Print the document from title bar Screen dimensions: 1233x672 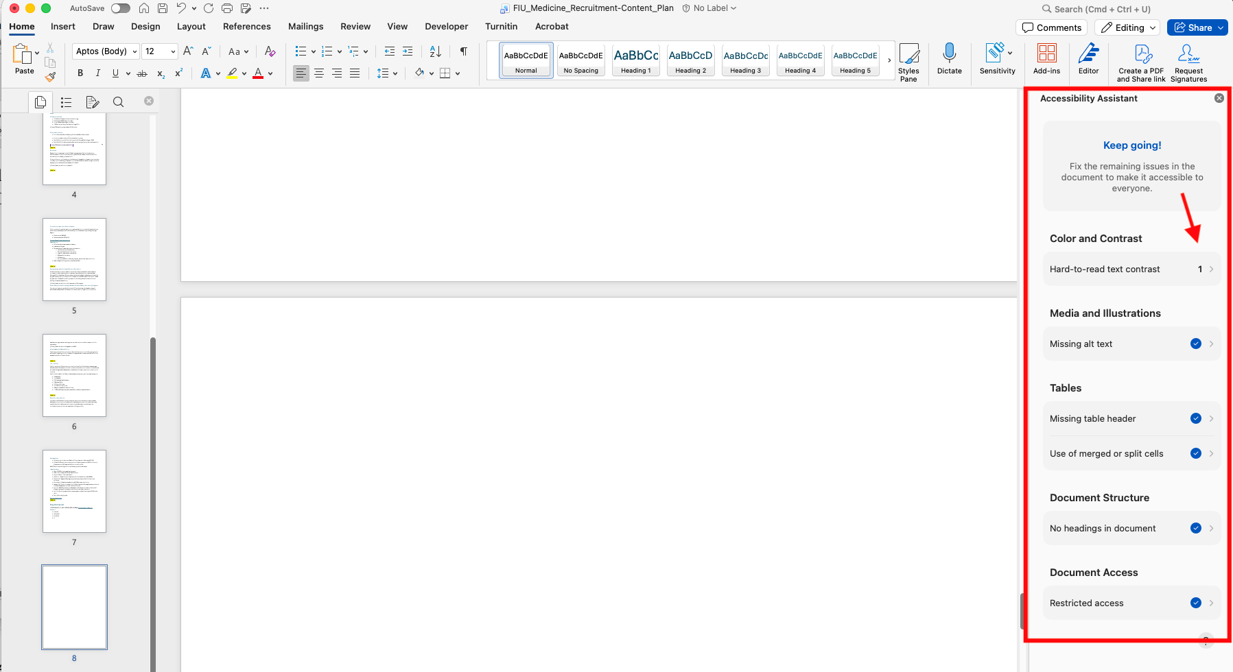[x=227, y=8]
